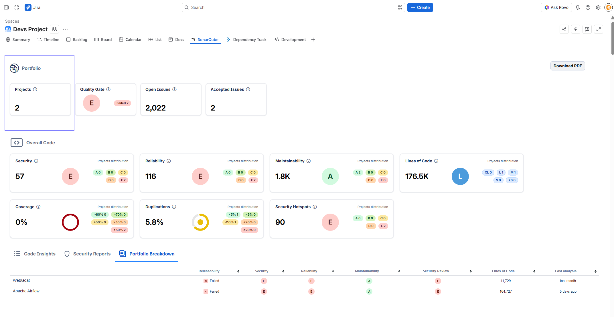The image size is (614, 317).
Task: Click the 164,727 lines of code value
Action: tap(506, 292)
